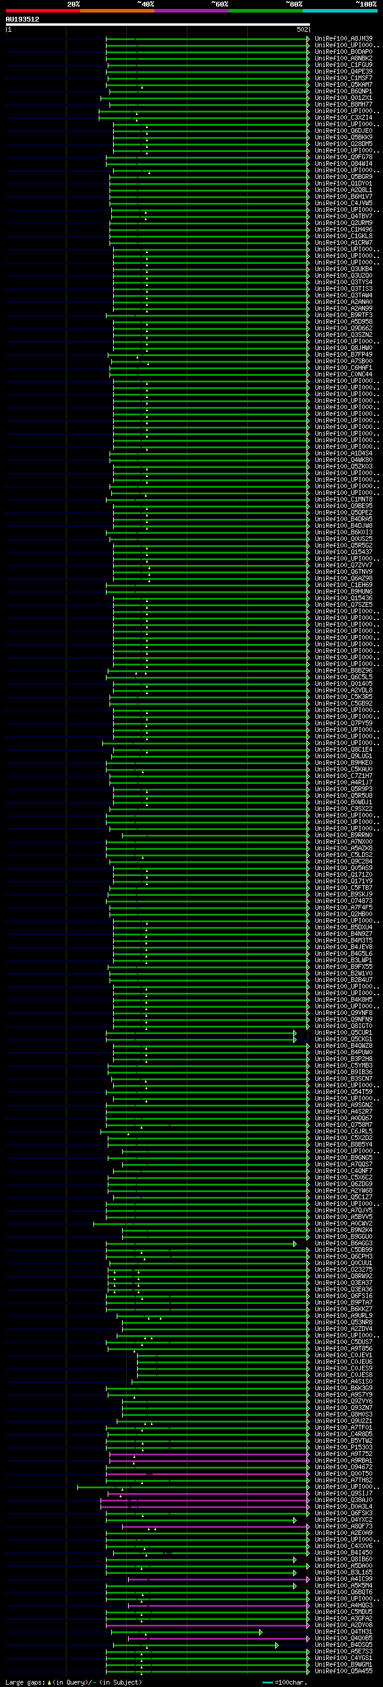Select label UniRef100_Q84WI4
383x1687 pixels.
click(x=344, y=164)
